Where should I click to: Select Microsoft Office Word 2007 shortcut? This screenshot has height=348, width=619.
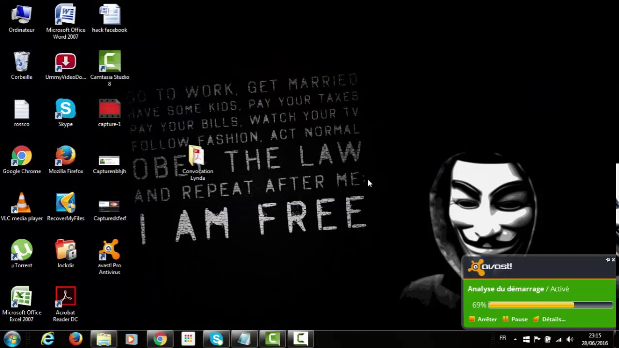(66, 22)
